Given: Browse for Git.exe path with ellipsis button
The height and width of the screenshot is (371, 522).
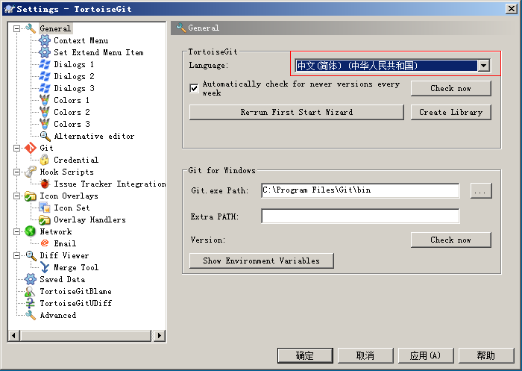Looking at the screenshot, I should click(x=481, y=190).
